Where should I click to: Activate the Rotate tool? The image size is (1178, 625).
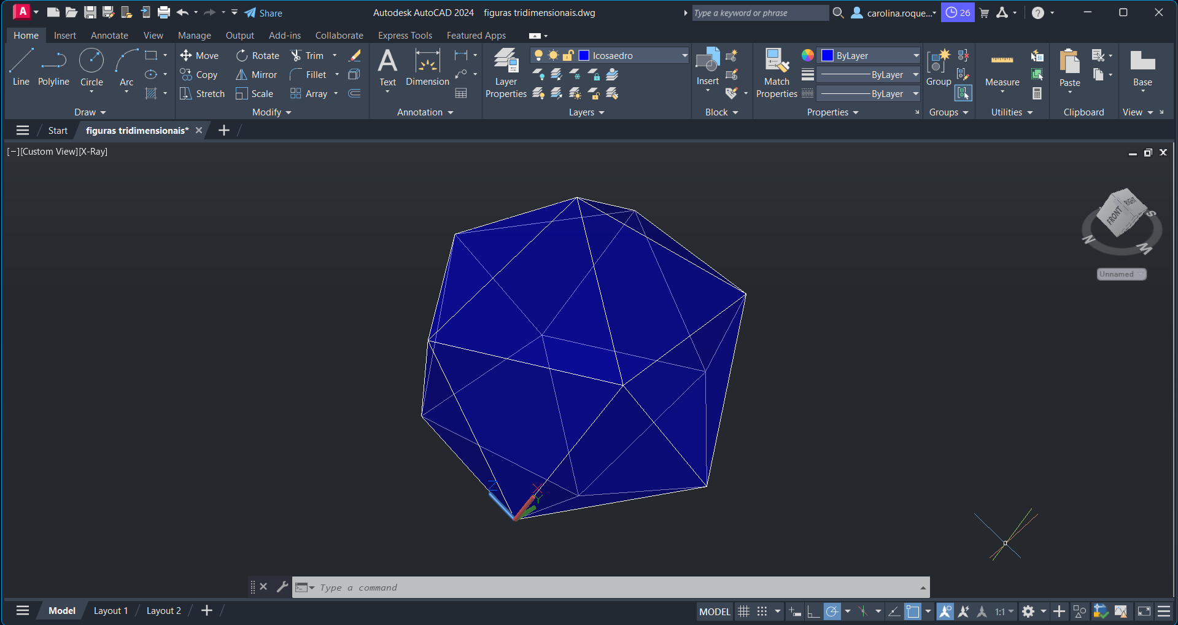pyautogui.click(x=258, y=55)
